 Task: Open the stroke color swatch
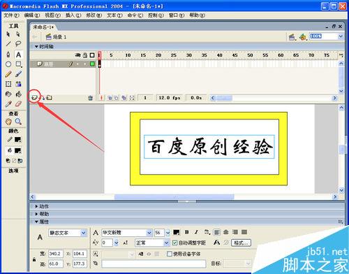point(17,140)
